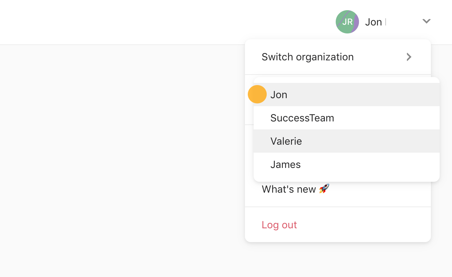The width and height of the screenshot is (452, 277).
Task: Select the Jon organization entry
Action: click(x=347, y=95)
